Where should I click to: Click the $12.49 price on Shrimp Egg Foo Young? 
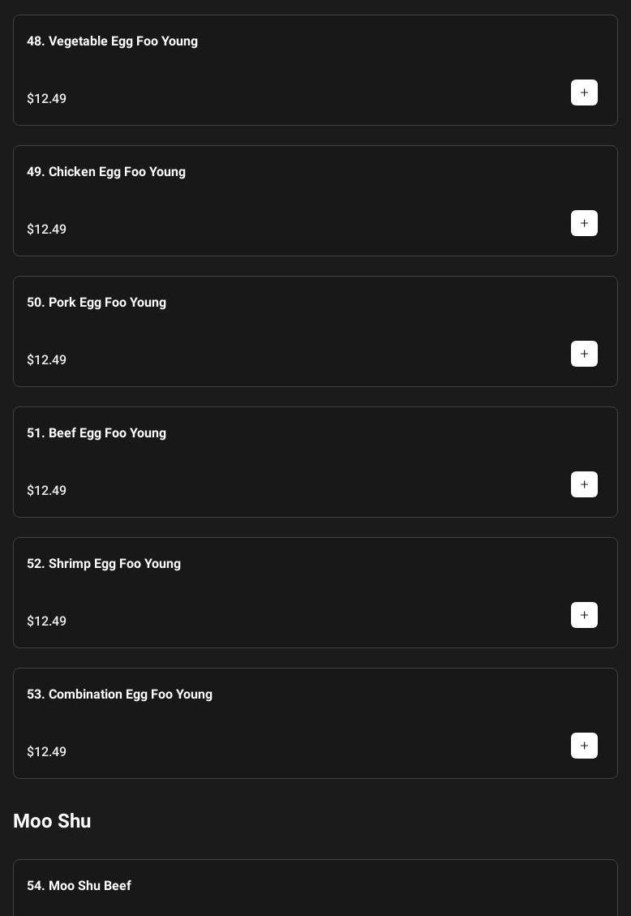47,621
